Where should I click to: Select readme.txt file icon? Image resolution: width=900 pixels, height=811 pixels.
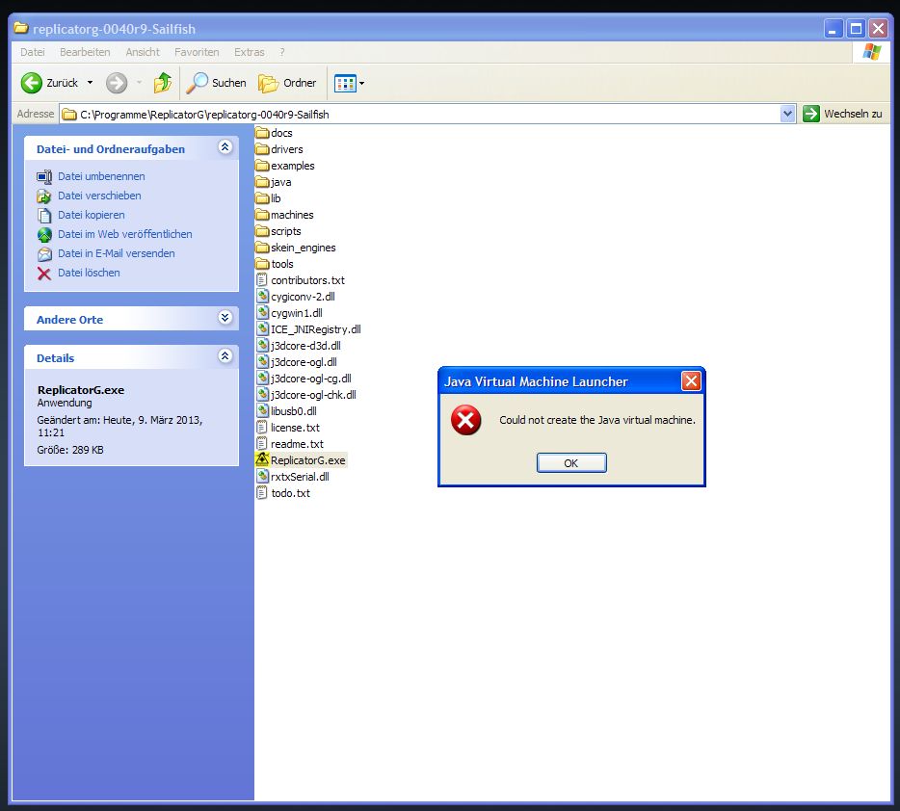pos(262,444)
